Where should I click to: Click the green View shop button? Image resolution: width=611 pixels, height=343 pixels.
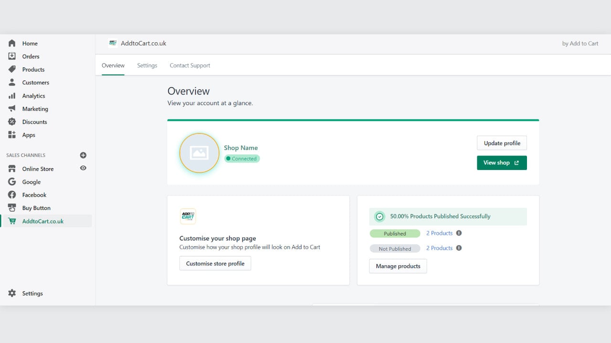(502, 163)
